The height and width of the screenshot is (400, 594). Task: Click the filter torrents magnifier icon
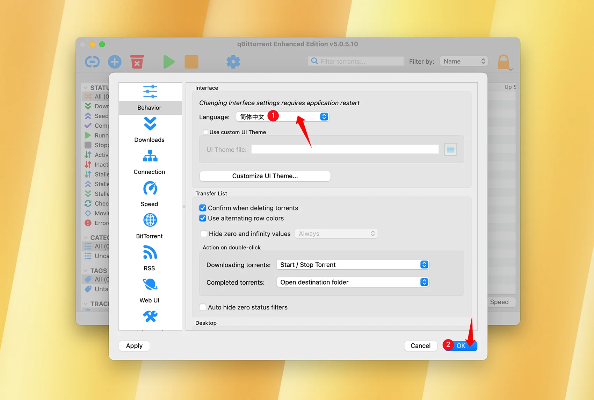point(314,61)
